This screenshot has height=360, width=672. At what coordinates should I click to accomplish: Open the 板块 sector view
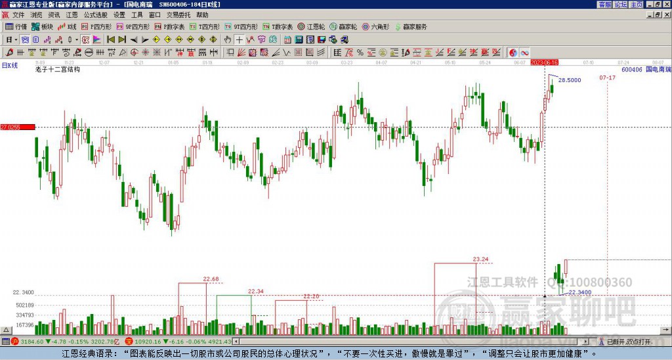coord(42,26)
